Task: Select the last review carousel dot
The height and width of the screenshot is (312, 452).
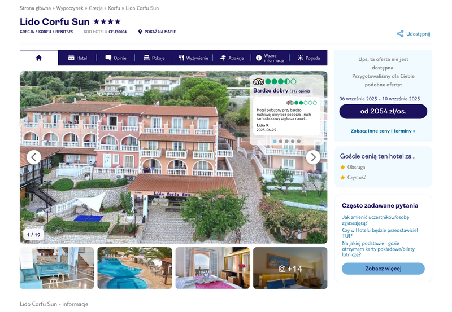Action: (299, 141)
